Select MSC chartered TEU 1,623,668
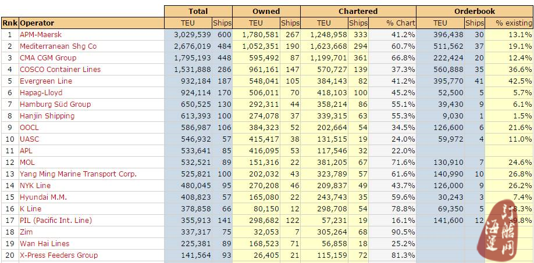Image resolution: width=534 pixels, height=263 pixels. [329, 46]
